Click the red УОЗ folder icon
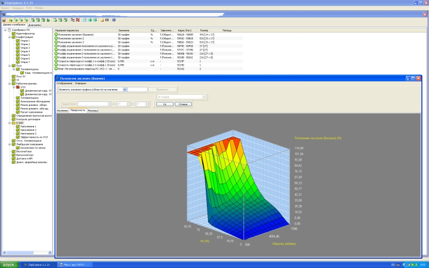 click(x=17, y=87)
